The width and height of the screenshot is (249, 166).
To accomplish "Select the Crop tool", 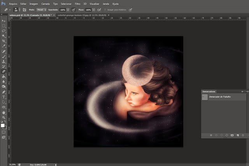I will pos(4,41).
